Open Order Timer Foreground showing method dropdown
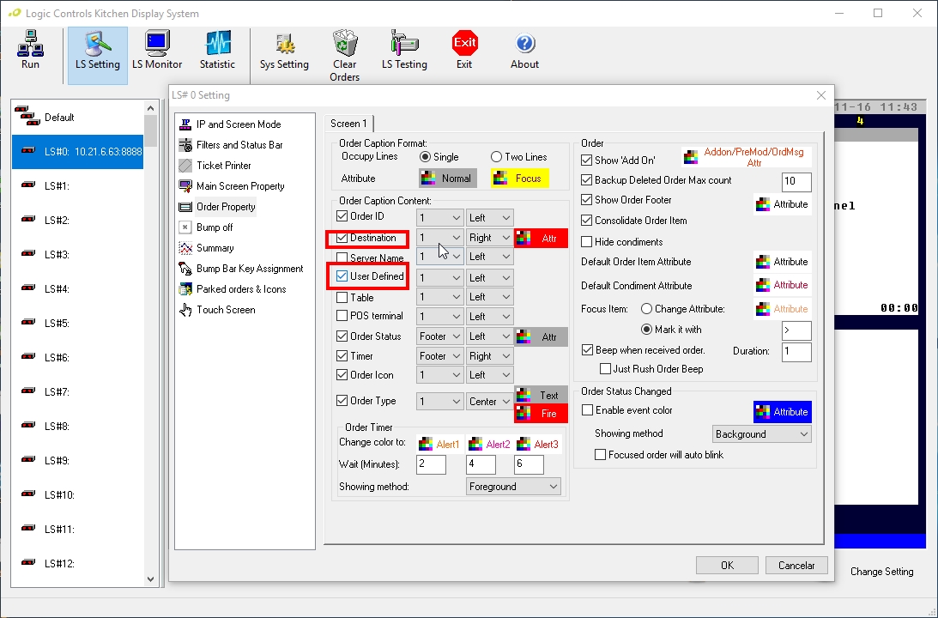 pos(513,487)
